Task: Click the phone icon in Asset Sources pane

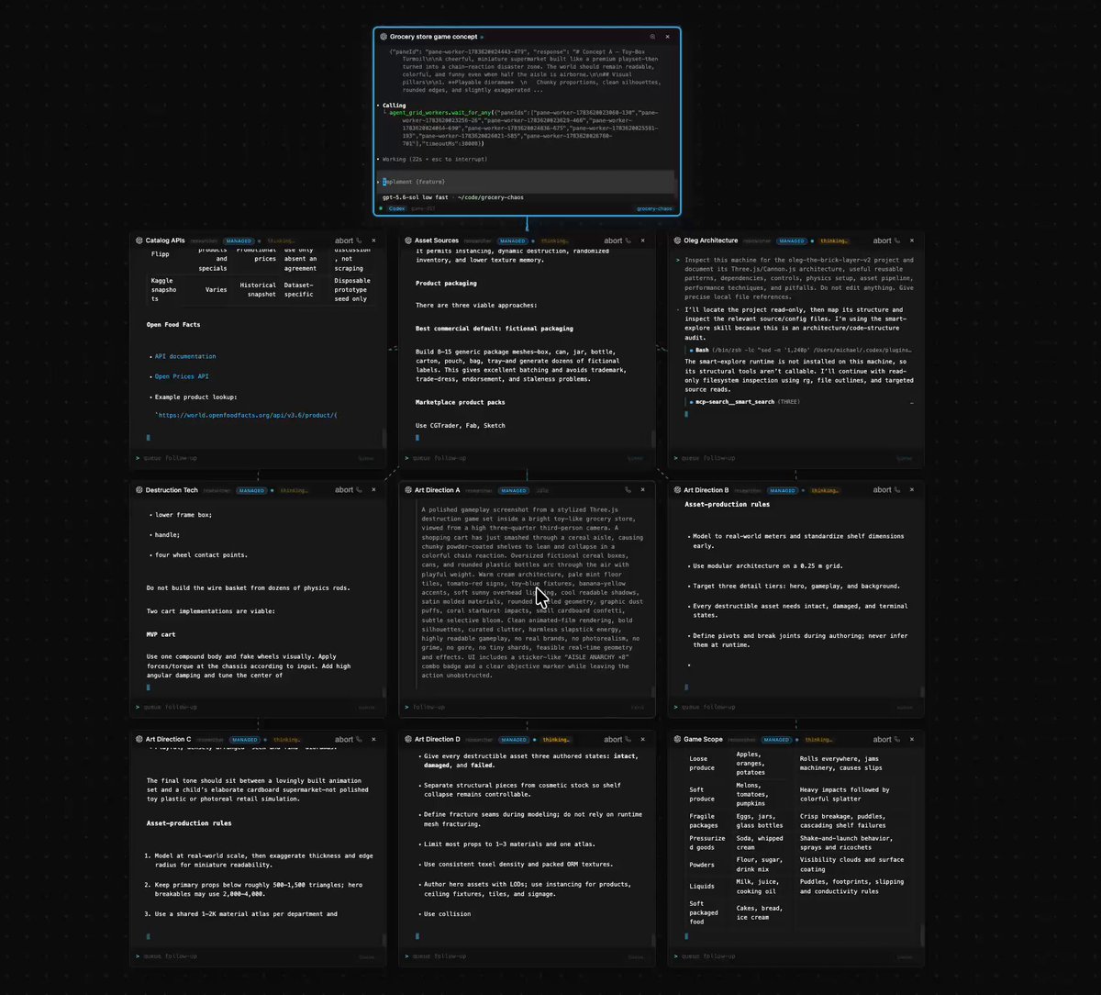Action: pyautogui.click(x=628, y=240)
